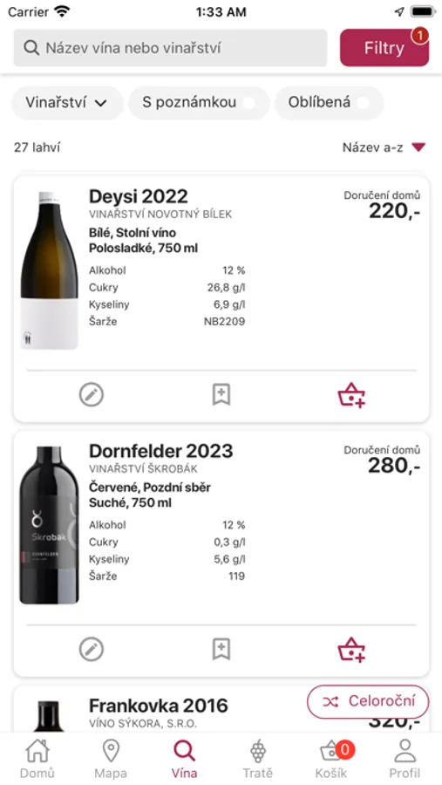Open the Název a-z sort menu
442x785 pixels.
(384, 147)
